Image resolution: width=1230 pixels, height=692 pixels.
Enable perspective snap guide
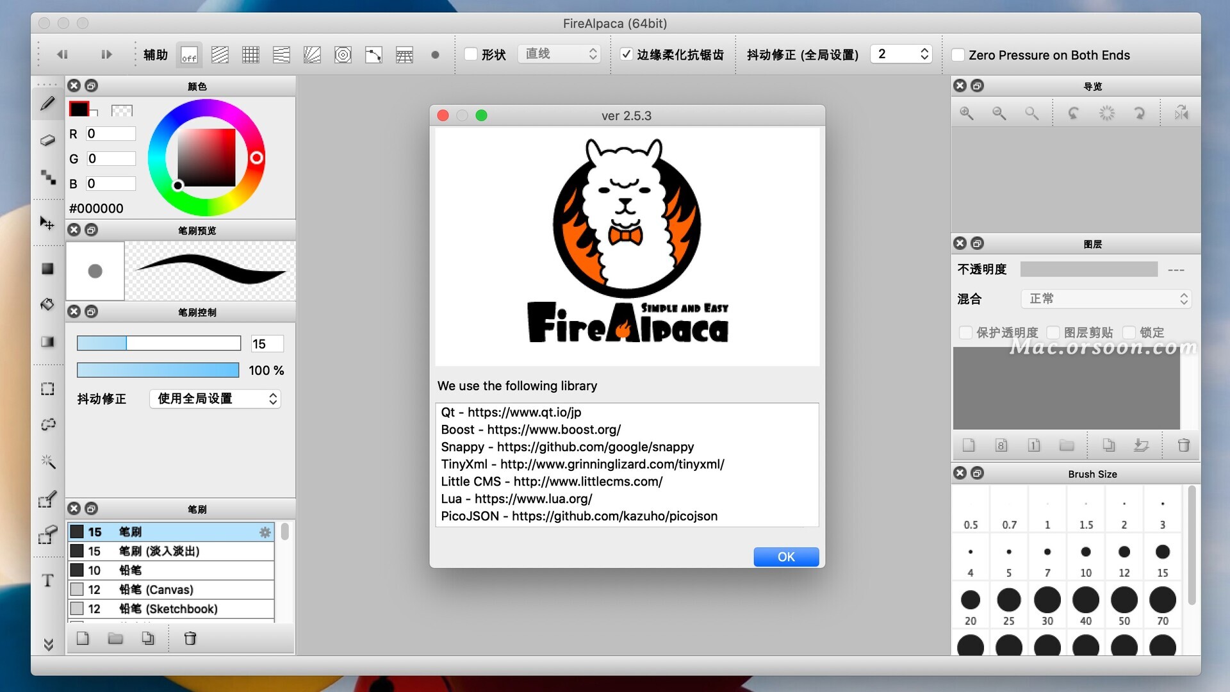404,55
